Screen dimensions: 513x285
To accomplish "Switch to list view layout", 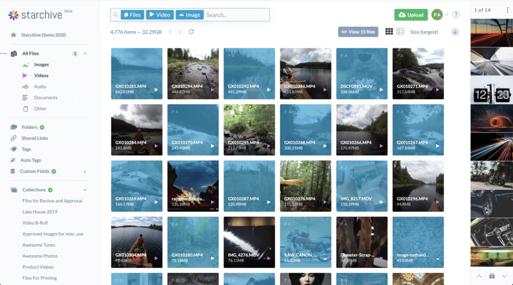I will (x=400, y=32).
